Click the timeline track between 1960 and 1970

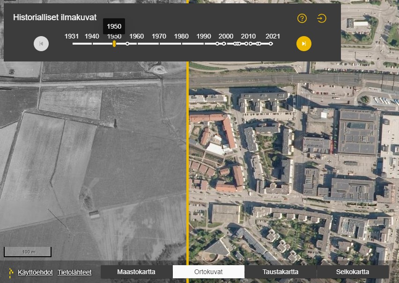148,44
